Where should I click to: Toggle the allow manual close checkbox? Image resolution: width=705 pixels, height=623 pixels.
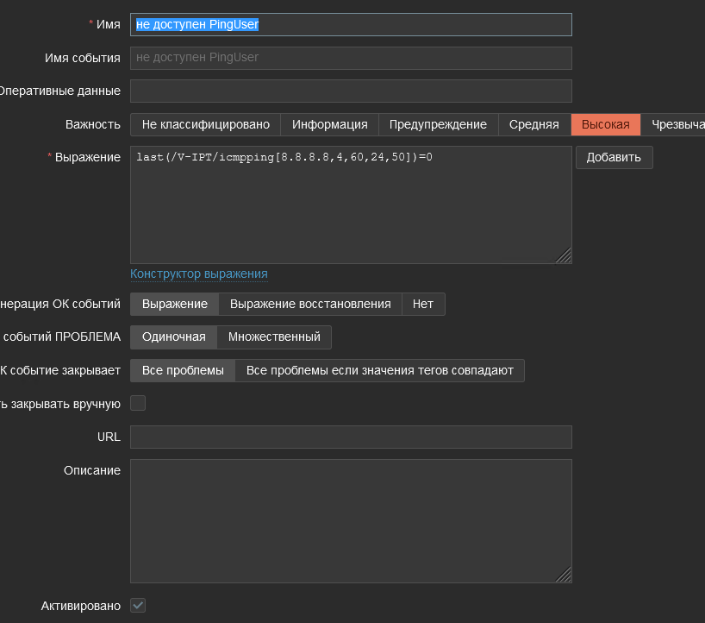pos(138,403)
